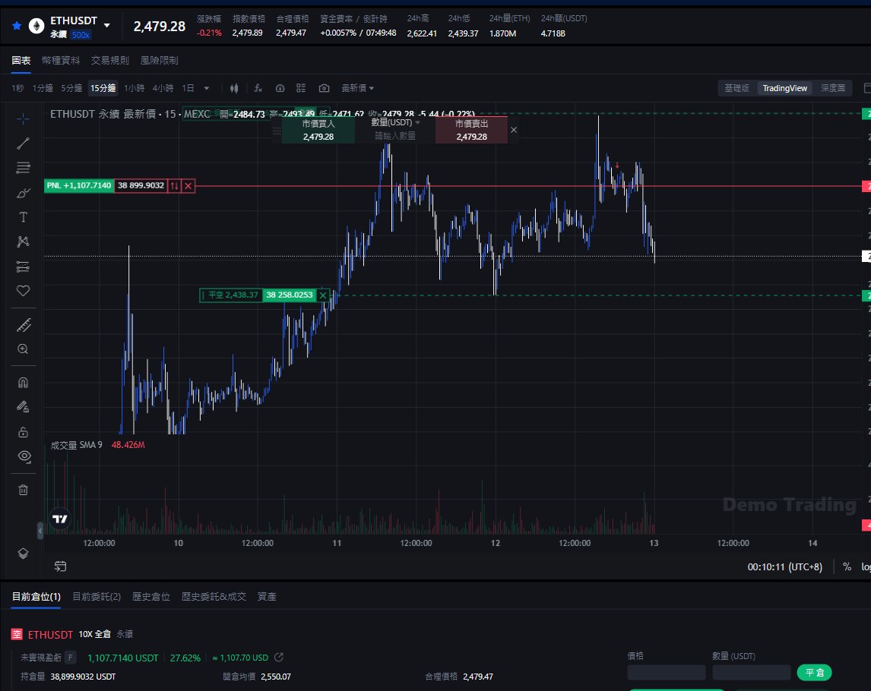Click the green 平倉 button
Screen dimensions: 871x691
(x=815, y=673)
